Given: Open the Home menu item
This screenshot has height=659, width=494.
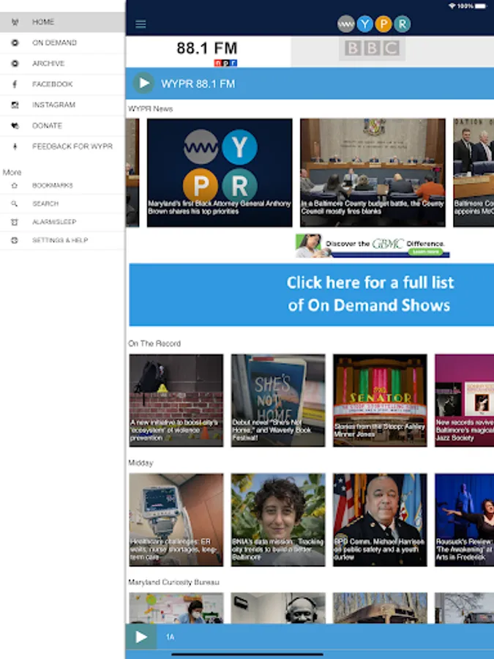Looking at the screenshot, I should tap(62, 22).
